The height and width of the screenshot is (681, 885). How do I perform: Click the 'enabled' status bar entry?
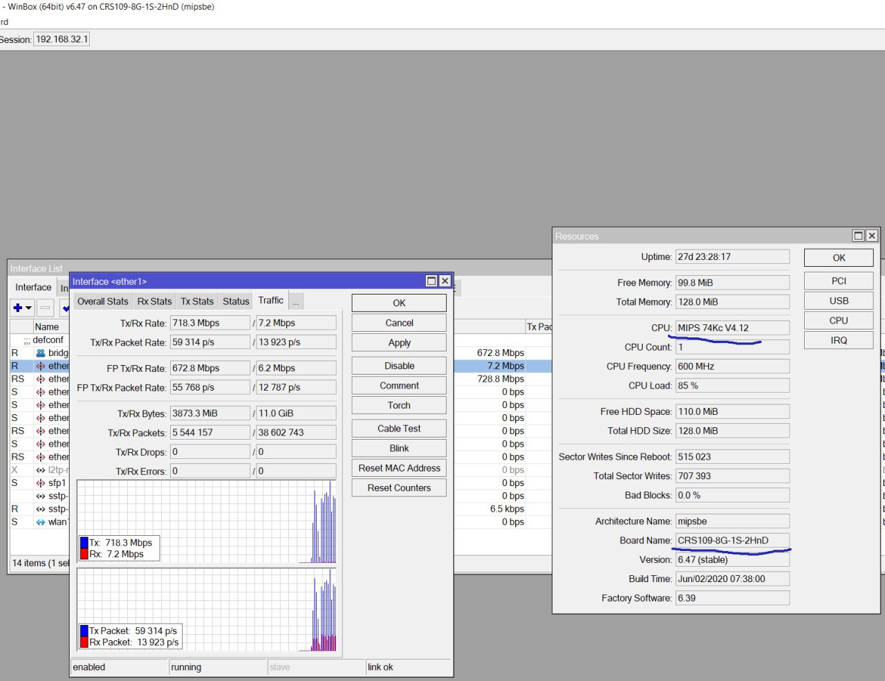[x=120, y=667]
